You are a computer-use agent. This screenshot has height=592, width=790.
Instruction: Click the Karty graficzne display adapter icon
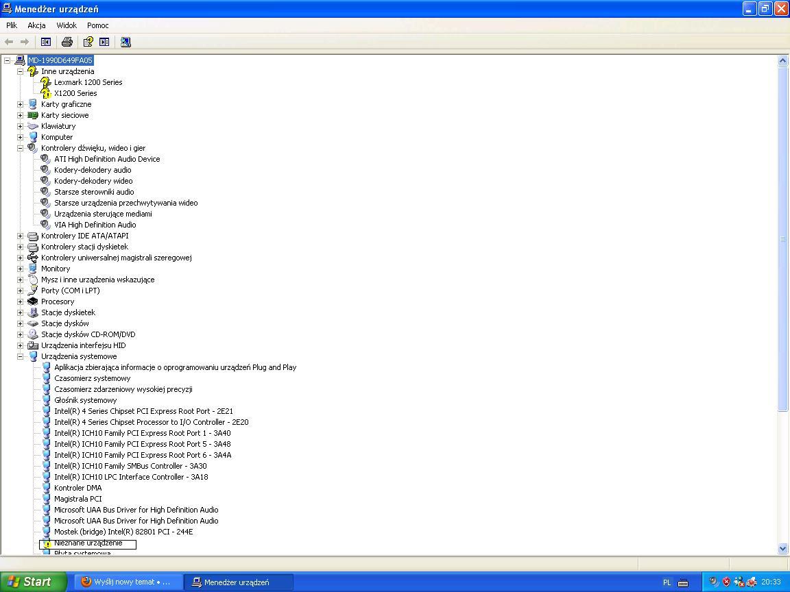pyautogui.click(x=33, y=104)
